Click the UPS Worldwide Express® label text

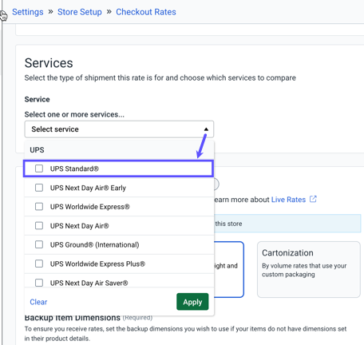90,207
